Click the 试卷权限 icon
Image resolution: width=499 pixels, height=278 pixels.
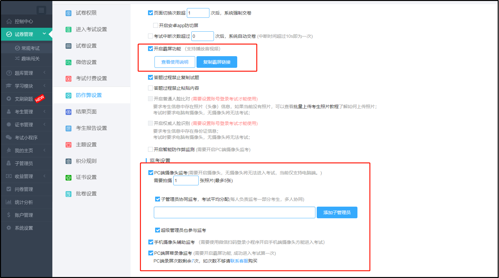tap(69, 13)
